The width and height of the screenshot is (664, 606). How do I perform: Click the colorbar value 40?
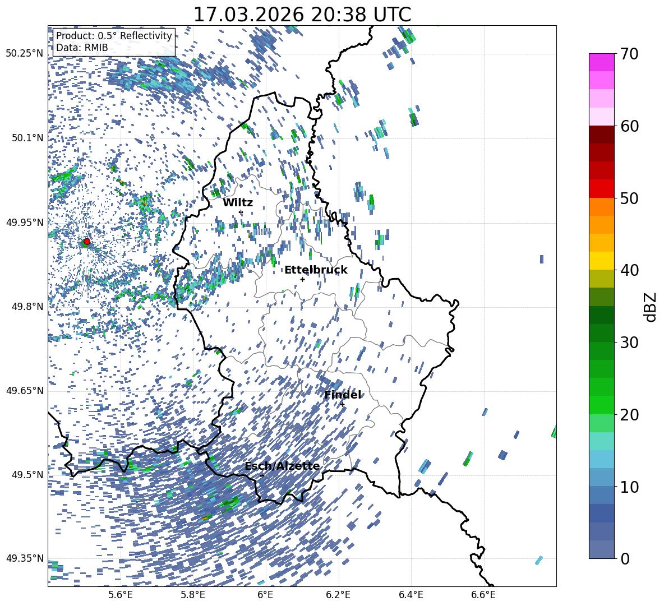(629, 270)
